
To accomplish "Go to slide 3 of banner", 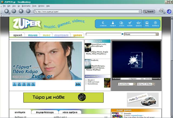I will (x=24, y=84).
